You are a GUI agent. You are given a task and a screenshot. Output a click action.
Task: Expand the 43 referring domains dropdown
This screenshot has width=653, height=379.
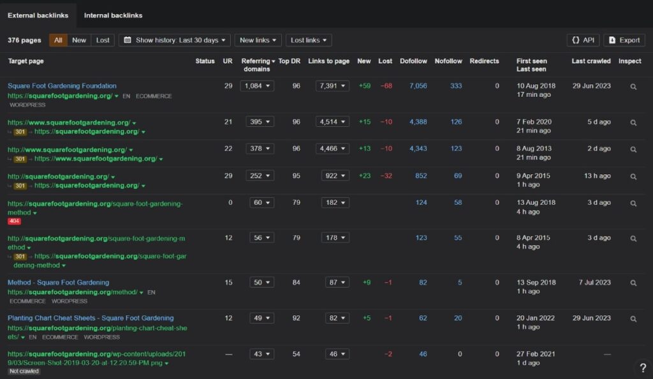262,354
